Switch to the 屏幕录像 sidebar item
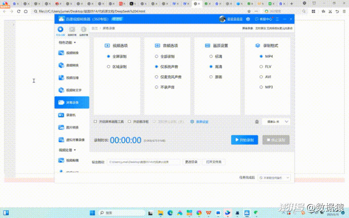Image resolution: width=349 pixels, height=218 pixels. (72, 103)
